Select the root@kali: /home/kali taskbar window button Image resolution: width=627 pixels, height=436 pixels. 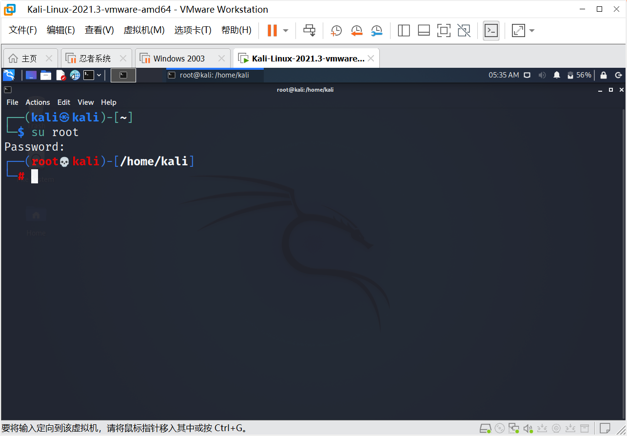215,75
